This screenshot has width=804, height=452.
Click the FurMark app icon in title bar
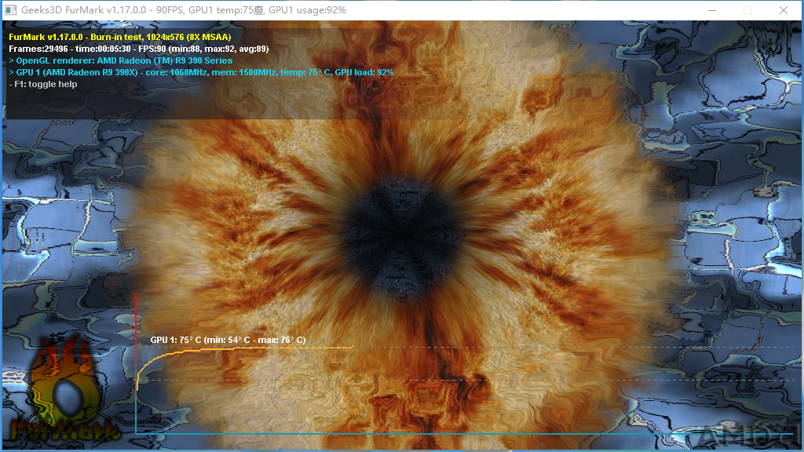point(10,10)
